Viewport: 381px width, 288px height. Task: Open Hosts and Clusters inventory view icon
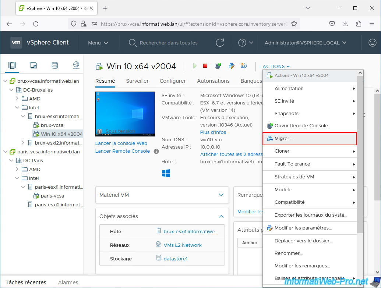coord(12,65)
